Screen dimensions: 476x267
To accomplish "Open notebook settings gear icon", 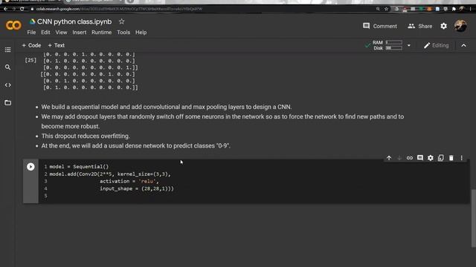I will (x=443, y=26).
